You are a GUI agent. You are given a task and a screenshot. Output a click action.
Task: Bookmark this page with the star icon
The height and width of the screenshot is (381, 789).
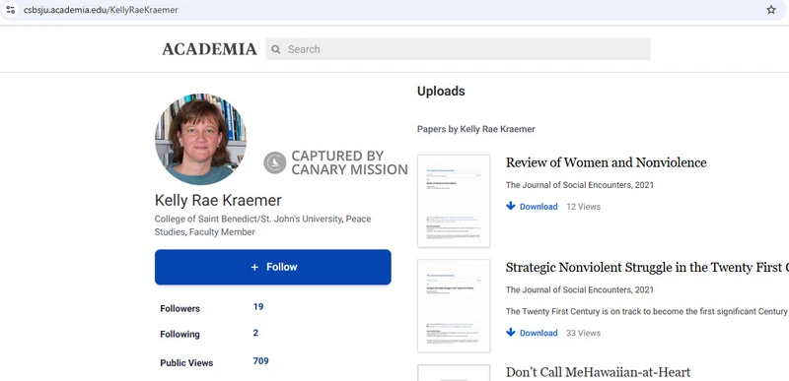pos(771,10)
